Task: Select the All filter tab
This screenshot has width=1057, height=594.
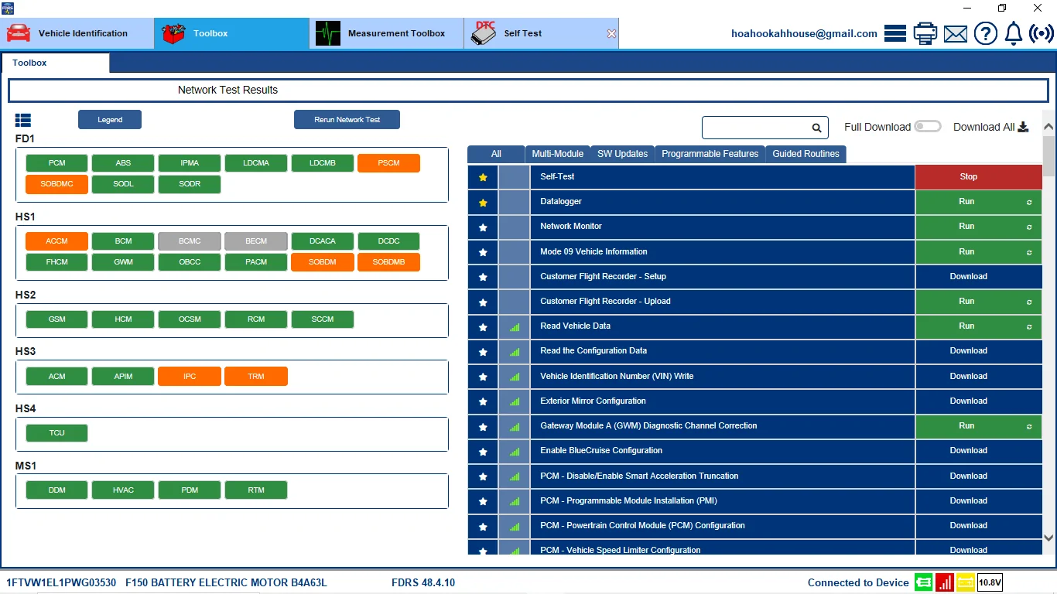Action: [x=496, y=154]
